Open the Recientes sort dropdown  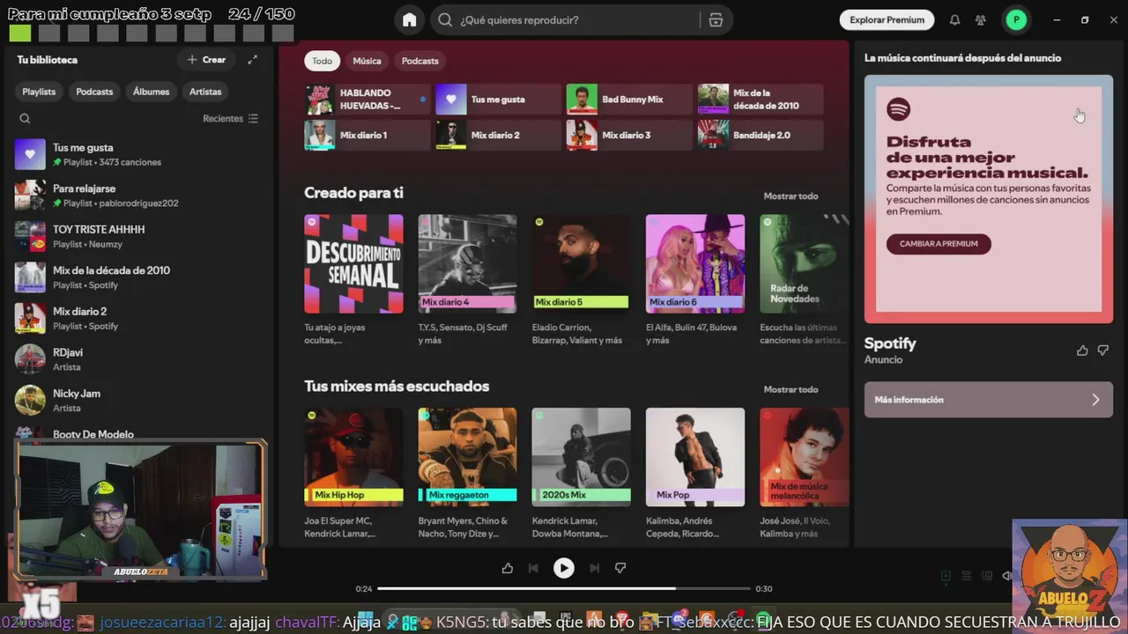click(x=230, y=119)
